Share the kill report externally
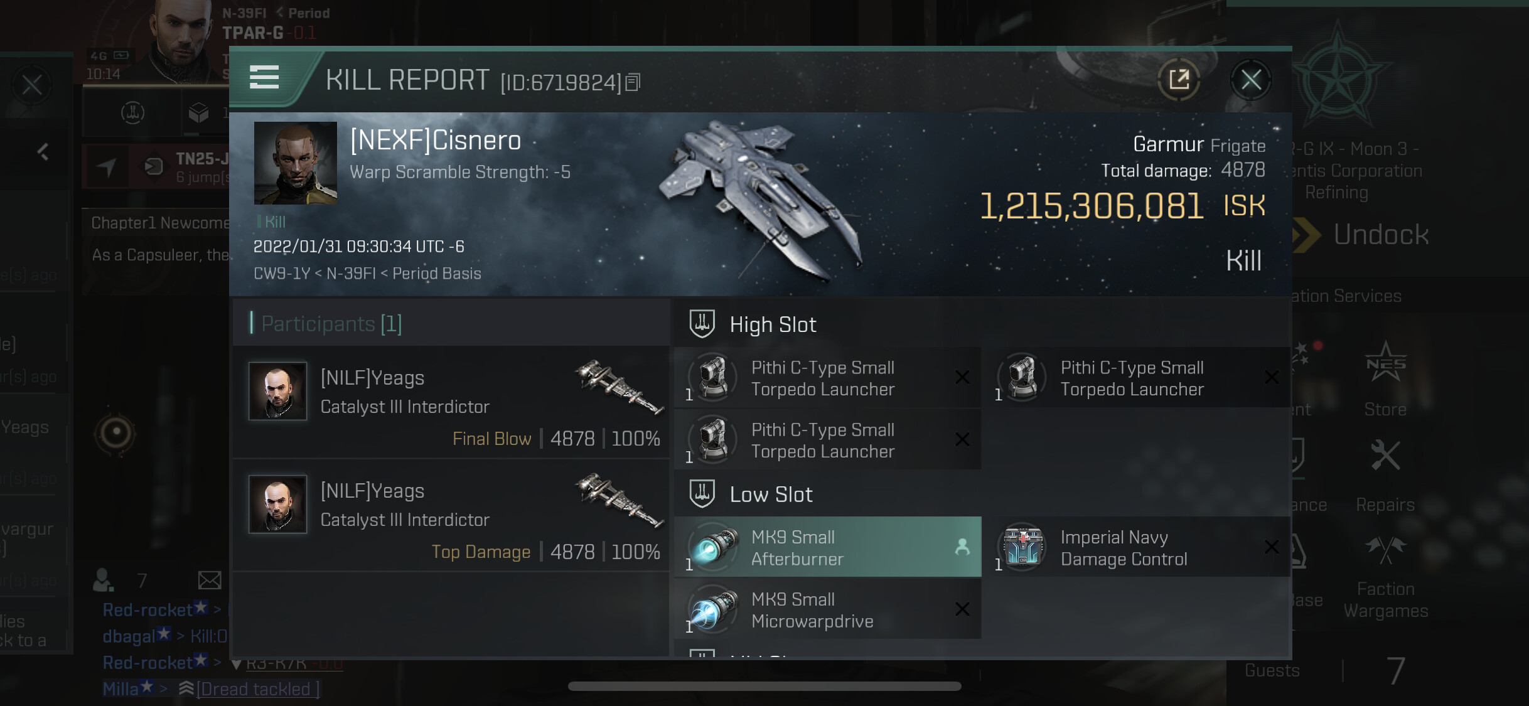Screen dimensions: 1529x706 tap(1179, 80)
